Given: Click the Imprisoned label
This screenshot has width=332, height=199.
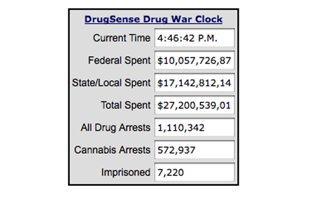Looking at the screenshot, I should pos(126,172).
